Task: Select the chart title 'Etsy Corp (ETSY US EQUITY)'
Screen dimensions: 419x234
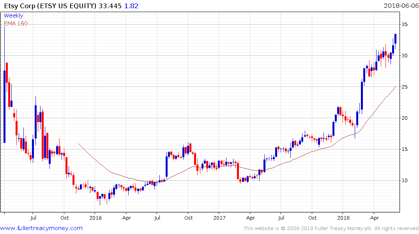Action: tap(50, 6)
